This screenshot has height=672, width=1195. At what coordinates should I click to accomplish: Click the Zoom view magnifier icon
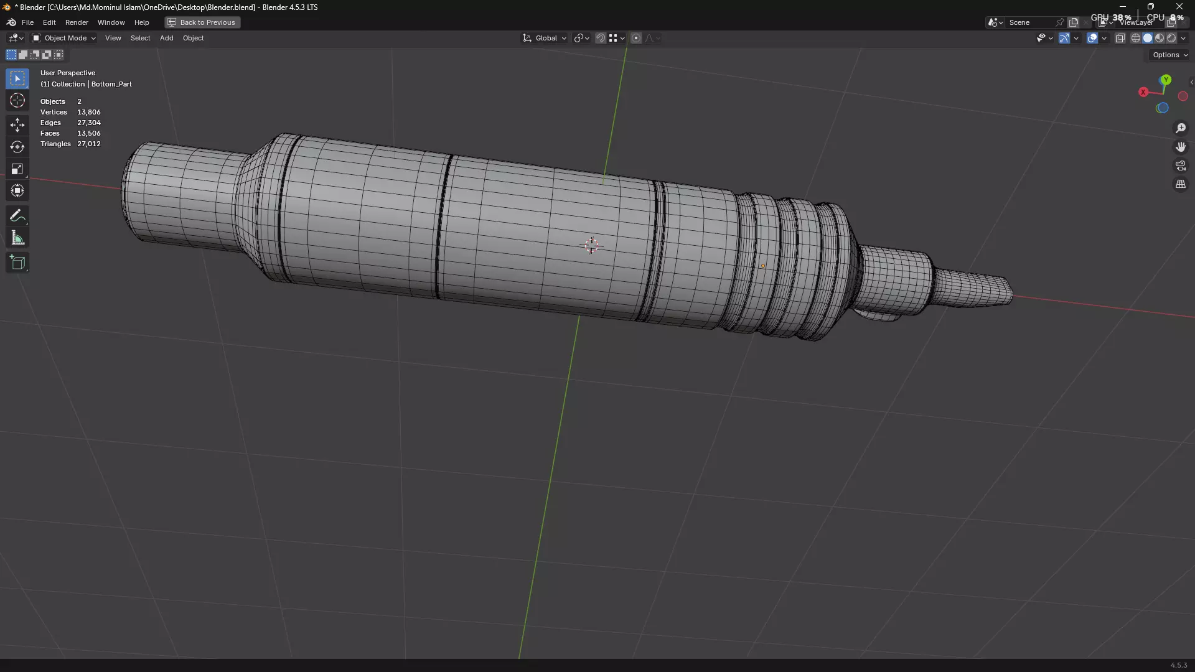click(x=1181, y=128)
